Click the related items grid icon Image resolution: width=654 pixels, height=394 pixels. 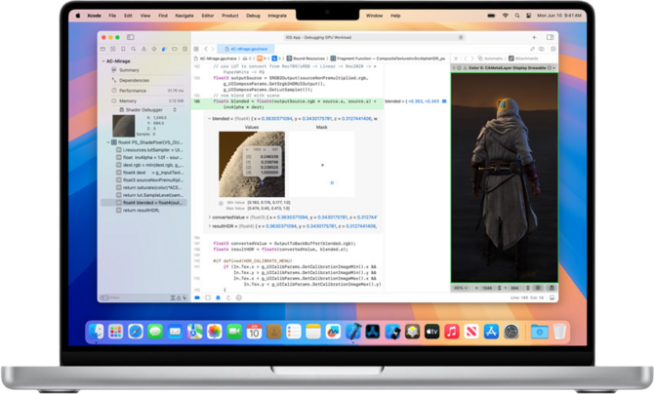click(x=196, y=49)
